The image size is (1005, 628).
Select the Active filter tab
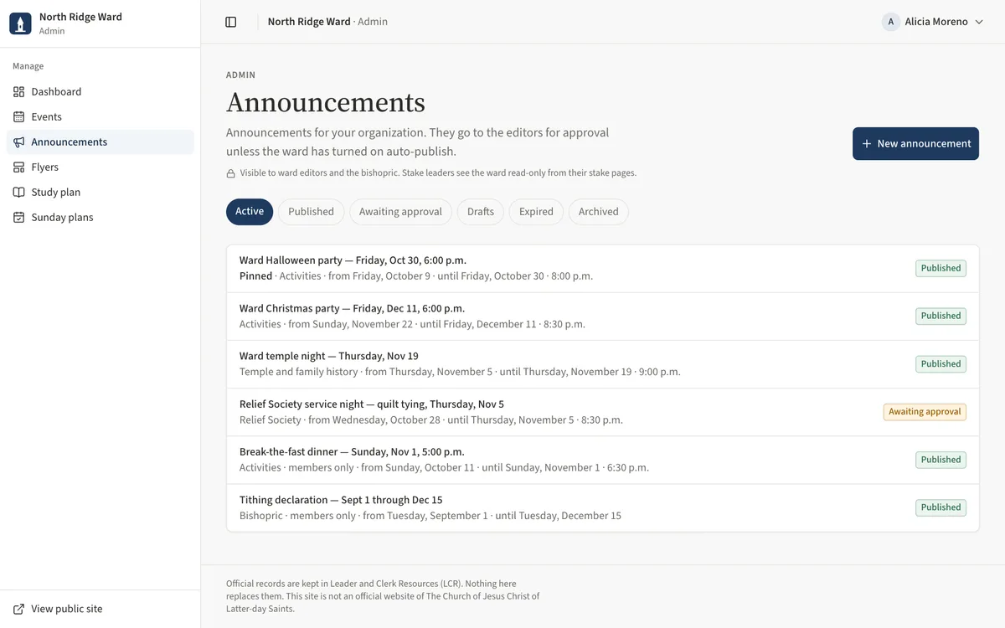[250, 212]
